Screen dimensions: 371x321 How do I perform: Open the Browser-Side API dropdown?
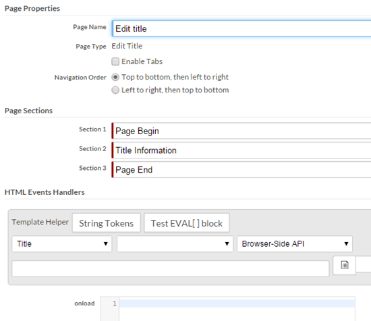(x=295, y=244)
